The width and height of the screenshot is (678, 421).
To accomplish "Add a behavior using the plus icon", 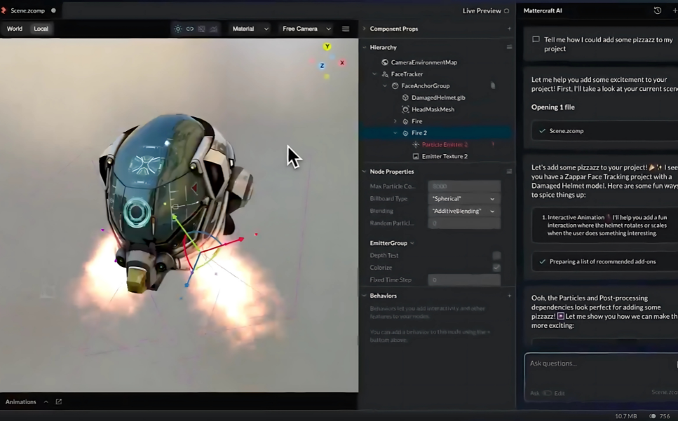I will pyautogui.click(x=510, y=296).
